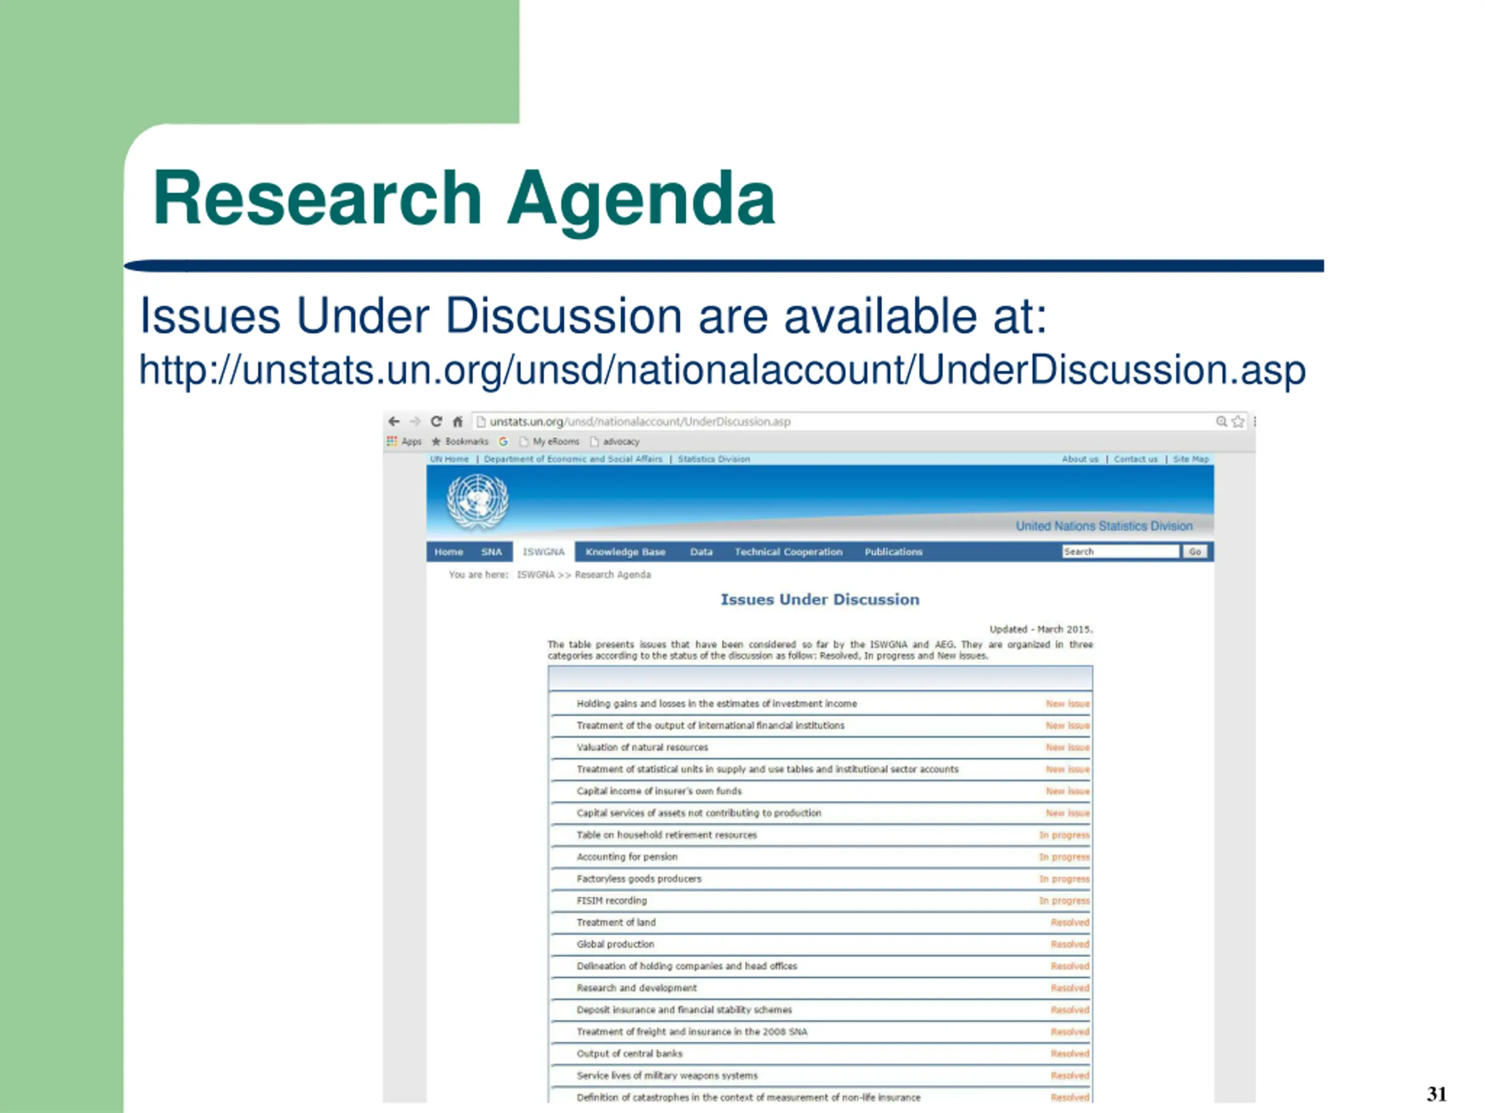Image resolution: width=1485 pixels, height=1113 pixels.
Task: Click the browser forward arrow
Action: point(415,421)
